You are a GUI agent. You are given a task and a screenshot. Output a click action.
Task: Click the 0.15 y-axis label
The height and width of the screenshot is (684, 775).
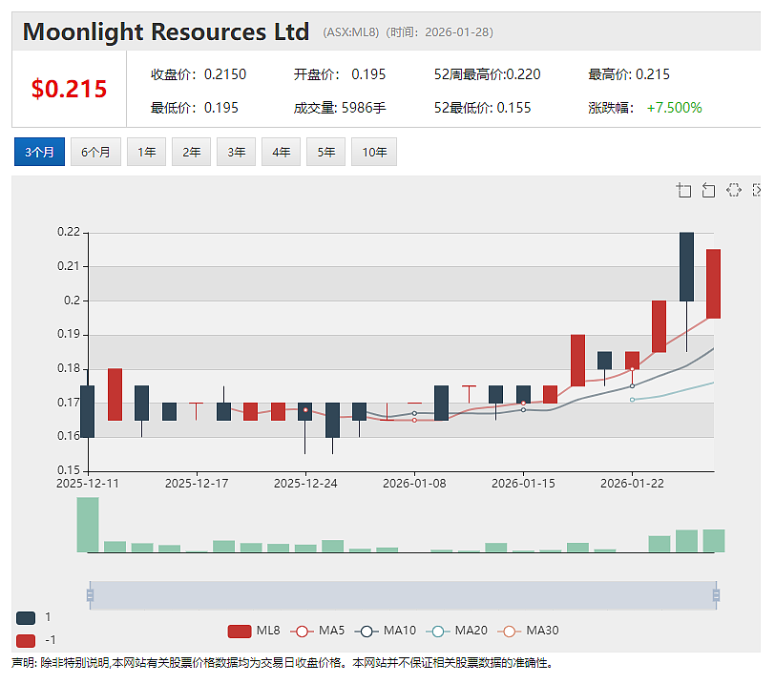(x=68, y=469)
